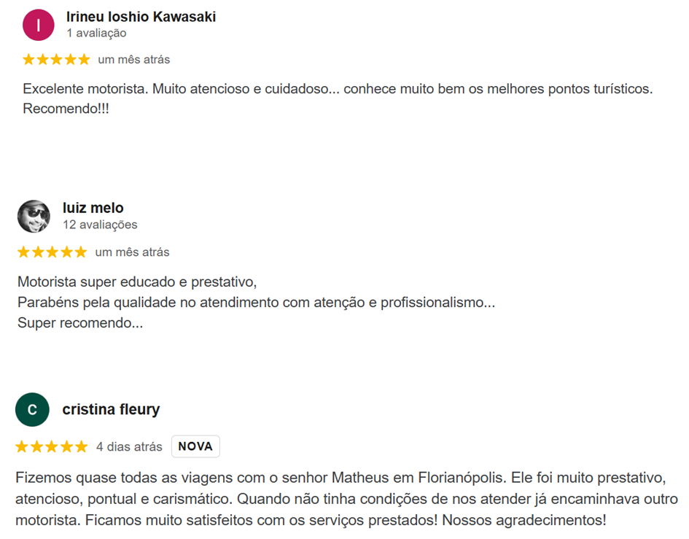
Task: Open the luiz melo reviewer name link
Action: (93, 208)
